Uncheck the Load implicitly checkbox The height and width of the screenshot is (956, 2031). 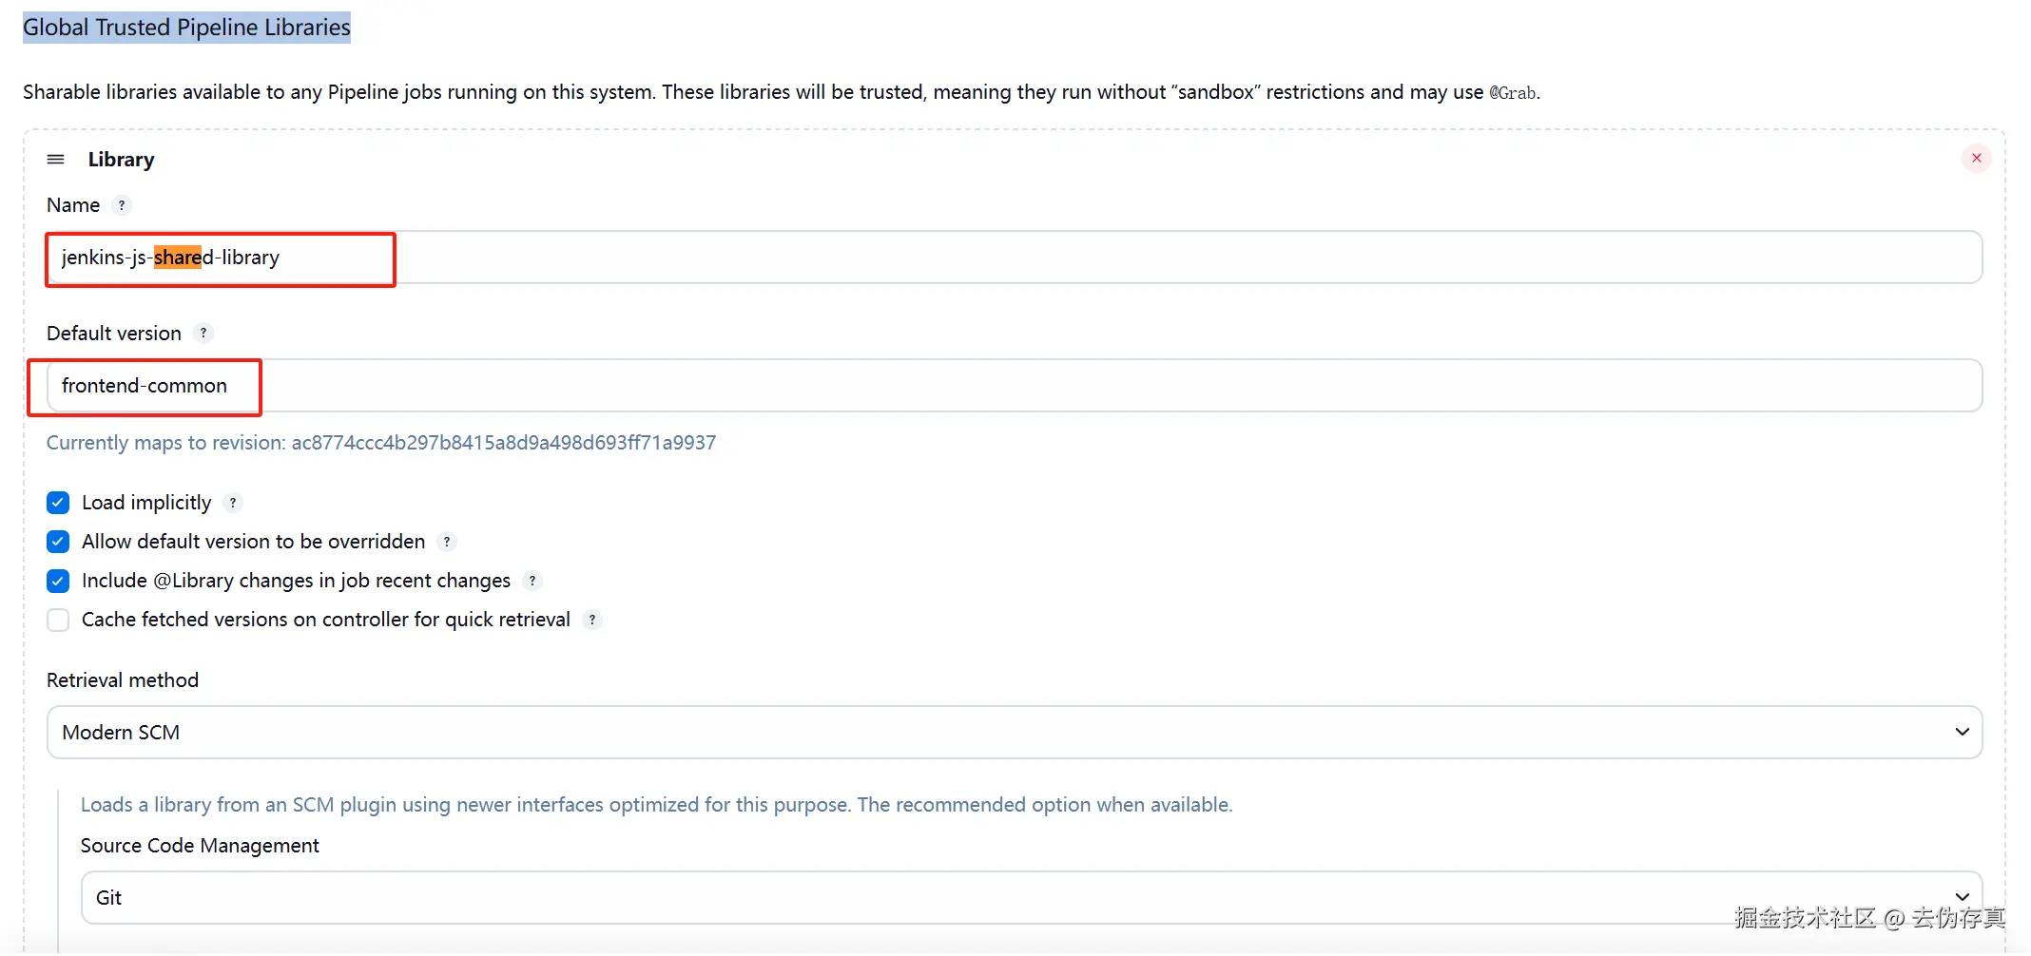point(58,503)
